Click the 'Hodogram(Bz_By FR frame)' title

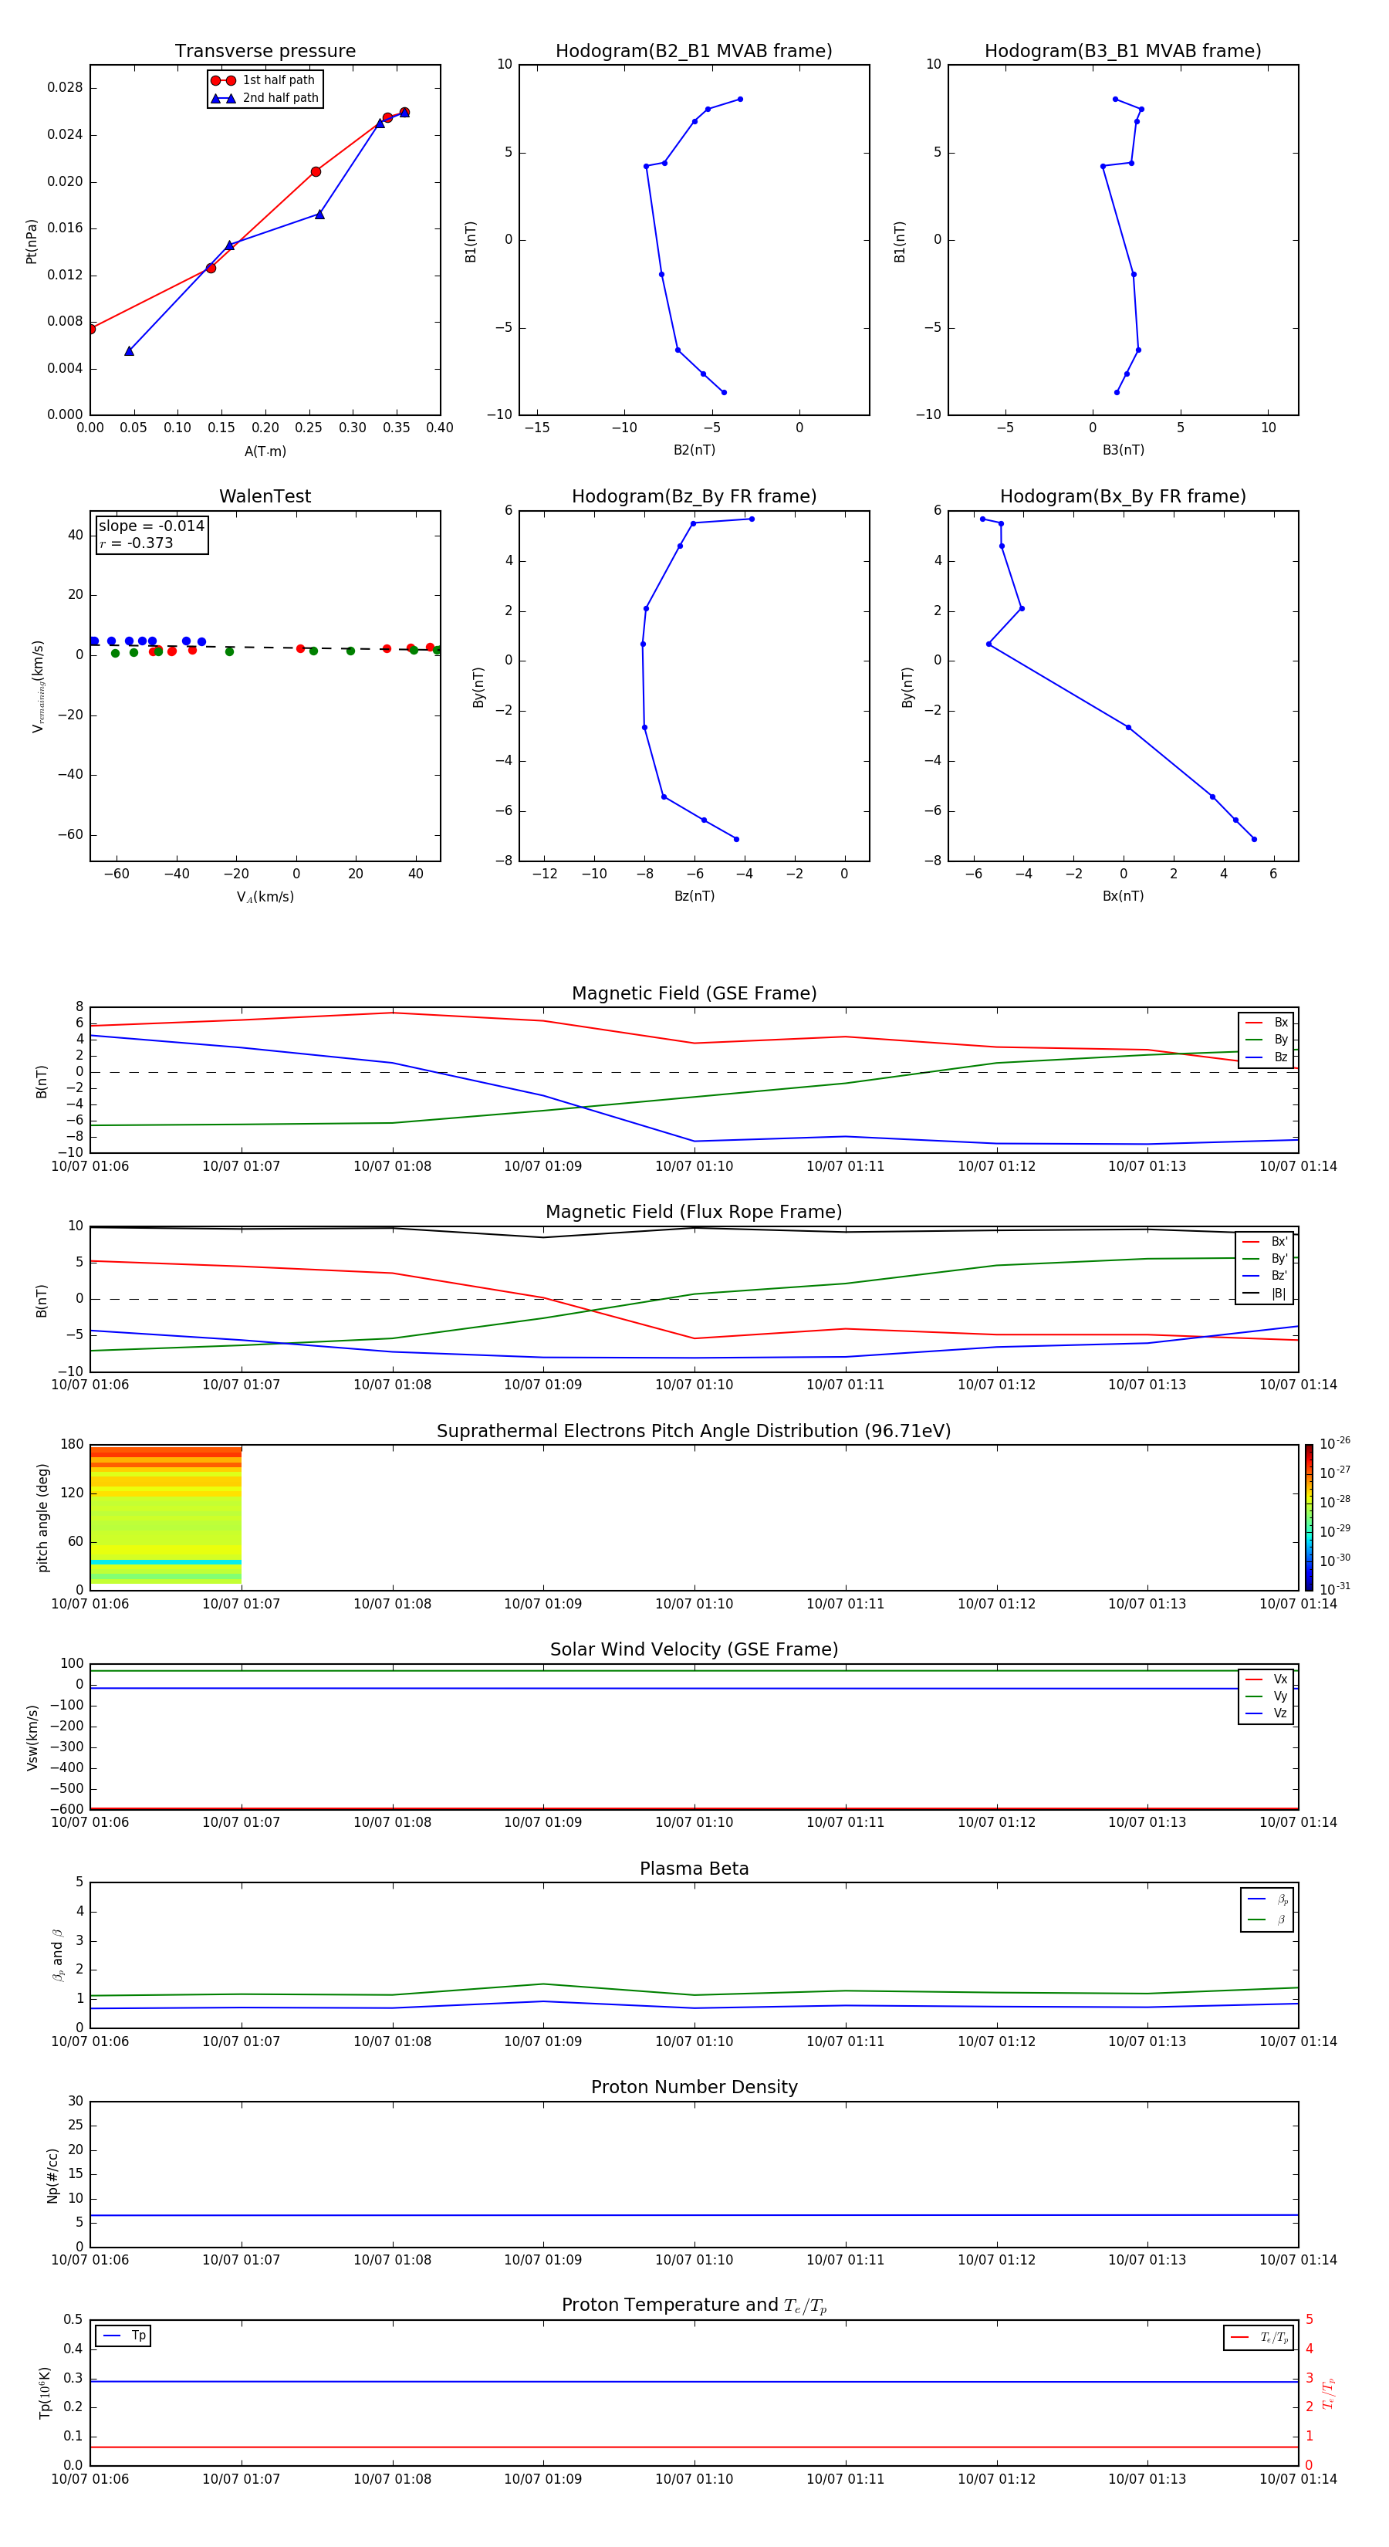(x=694, y=496)
